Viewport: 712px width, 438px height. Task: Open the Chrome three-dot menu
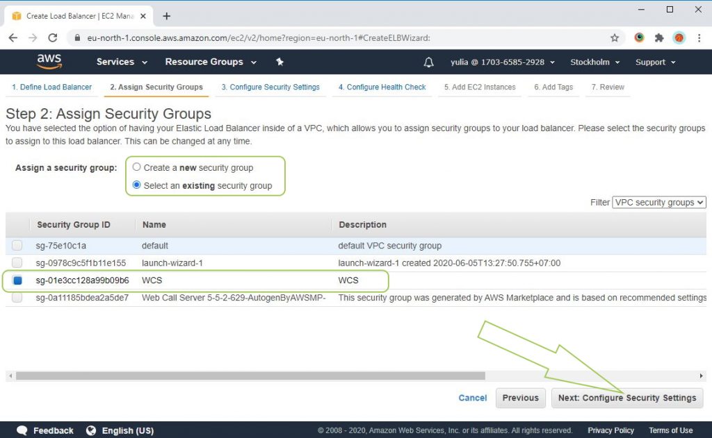pos(699,38)
